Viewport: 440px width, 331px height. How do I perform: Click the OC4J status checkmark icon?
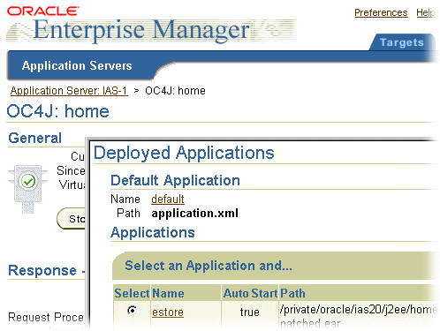tap(28, 181)
